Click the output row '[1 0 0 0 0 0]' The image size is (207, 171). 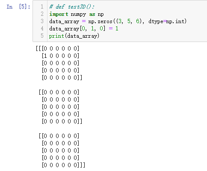pyautogui.click(x=60, y=56)
